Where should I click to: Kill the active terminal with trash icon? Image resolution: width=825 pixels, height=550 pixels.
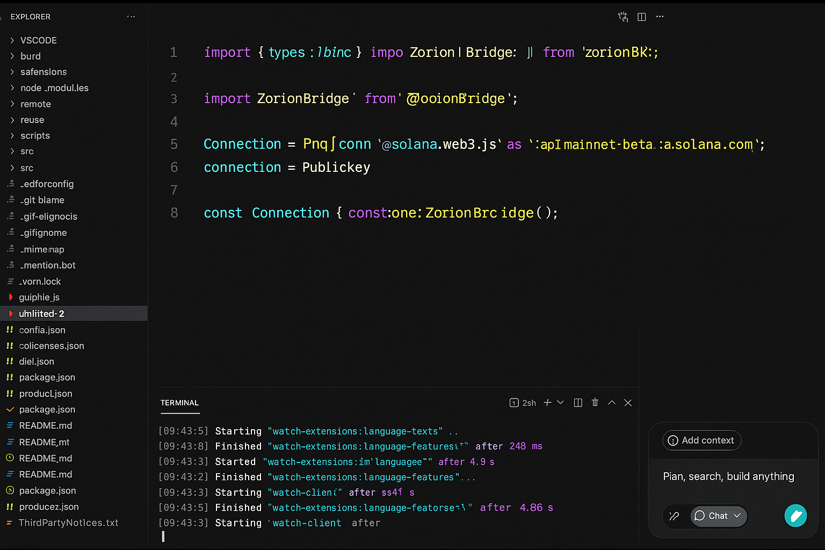tap(595, 402)
